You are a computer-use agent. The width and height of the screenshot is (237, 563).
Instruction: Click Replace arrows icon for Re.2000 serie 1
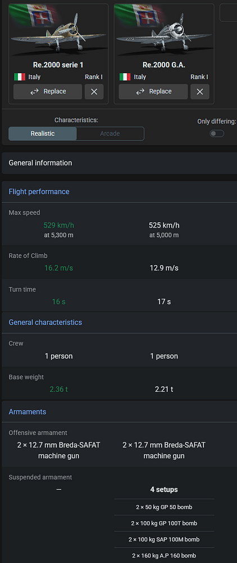click(x=34, y=92)
